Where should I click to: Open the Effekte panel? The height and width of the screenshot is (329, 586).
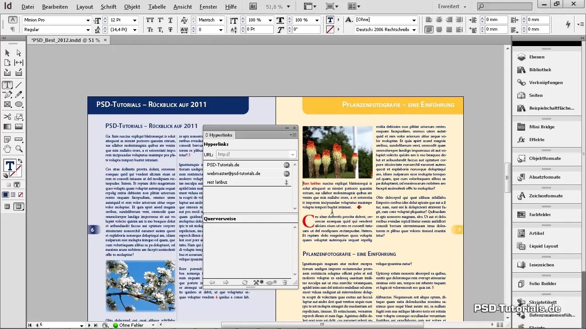coord(537,140)
